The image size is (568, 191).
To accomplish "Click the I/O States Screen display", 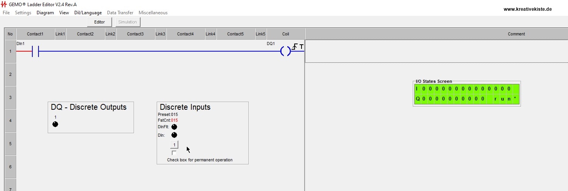I will click(x=467, y=94).
